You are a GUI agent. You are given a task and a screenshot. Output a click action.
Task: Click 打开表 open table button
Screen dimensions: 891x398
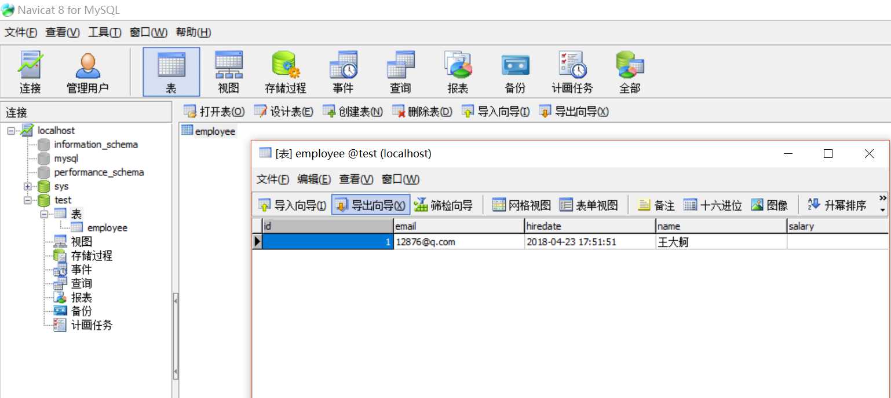click(x=214, y=112)
